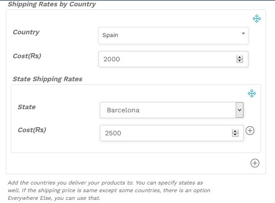Decrease the state cost 2500 with the down arrow
The width and height of the screenshot is (275, 203).
235,135
